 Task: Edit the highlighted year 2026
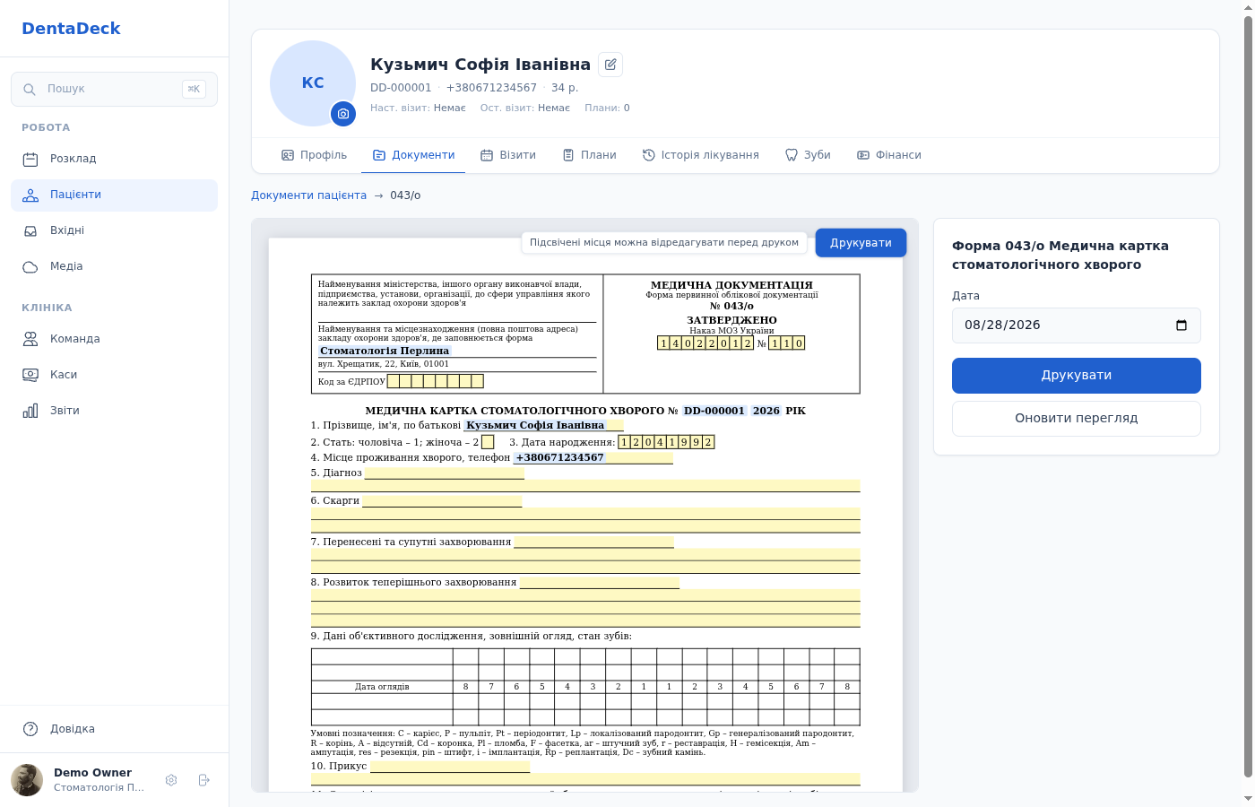point(766,411)
